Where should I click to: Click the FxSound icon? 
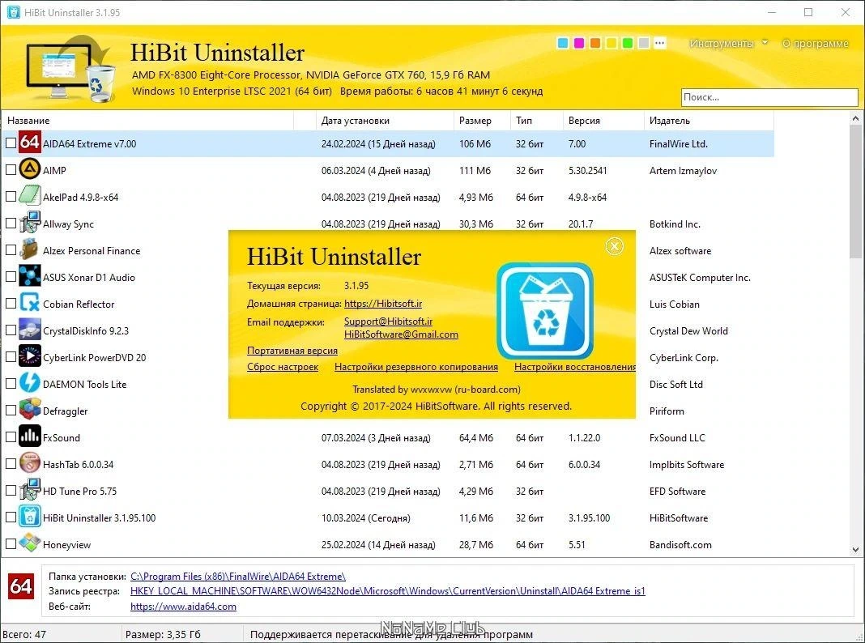point(29,436)
